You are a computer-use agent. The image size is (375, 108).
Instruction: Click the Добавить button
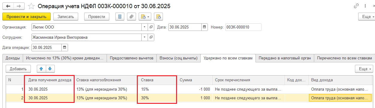click(18, 69)
